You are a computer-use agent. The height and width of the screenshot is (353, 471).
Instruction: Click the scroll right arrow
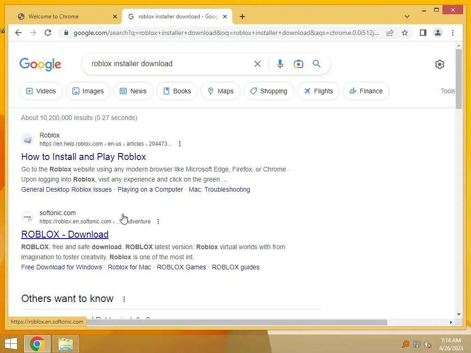(x=451, y=322)
